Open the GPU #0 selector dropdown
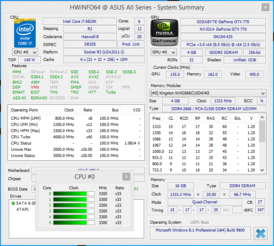Screen dimensions: 274x246 [164, 52]
